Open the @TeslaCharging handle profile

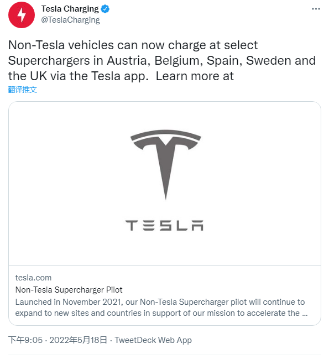click(70, 20)
